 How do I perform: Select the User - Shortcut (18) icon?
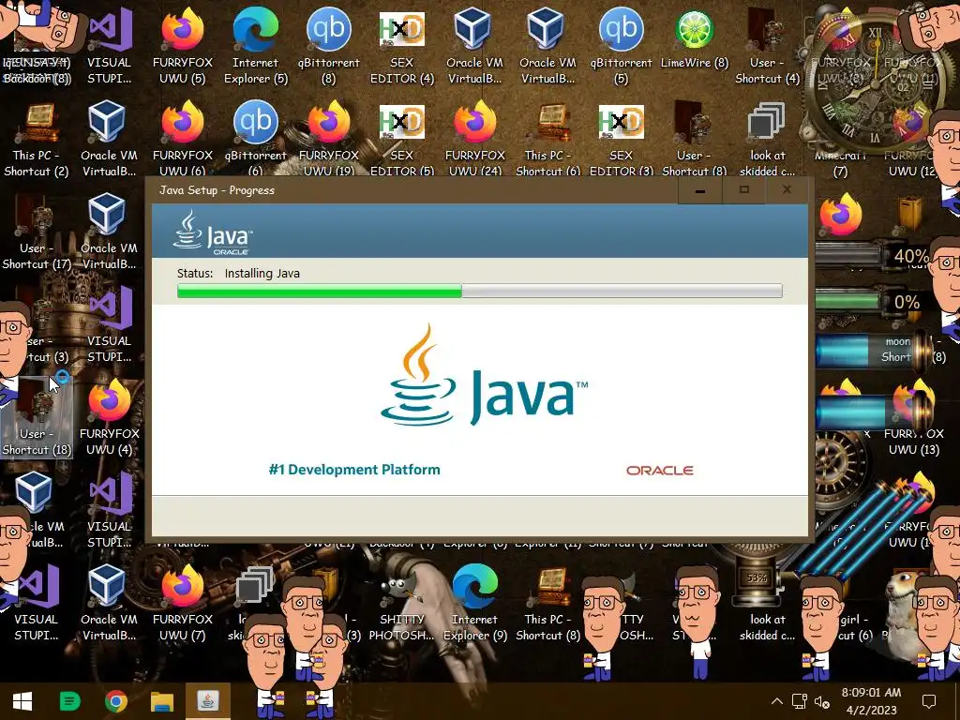click(37, 416)
